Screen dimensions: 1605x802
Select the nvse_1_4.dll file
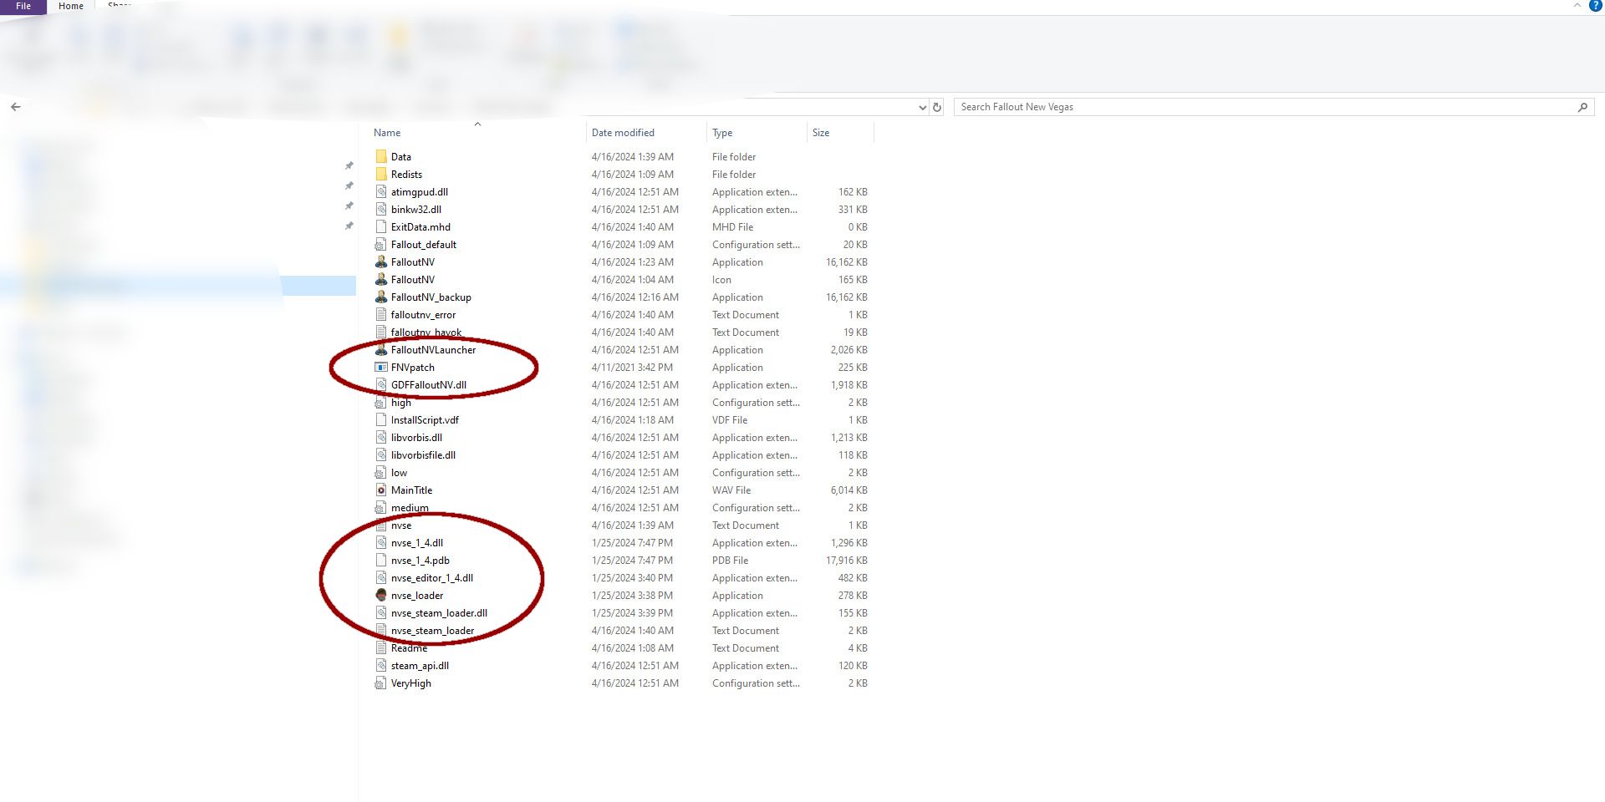click(x=417, y=543)
